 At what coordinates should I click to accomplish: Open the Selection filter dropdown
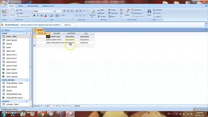[x=137, y=10]
